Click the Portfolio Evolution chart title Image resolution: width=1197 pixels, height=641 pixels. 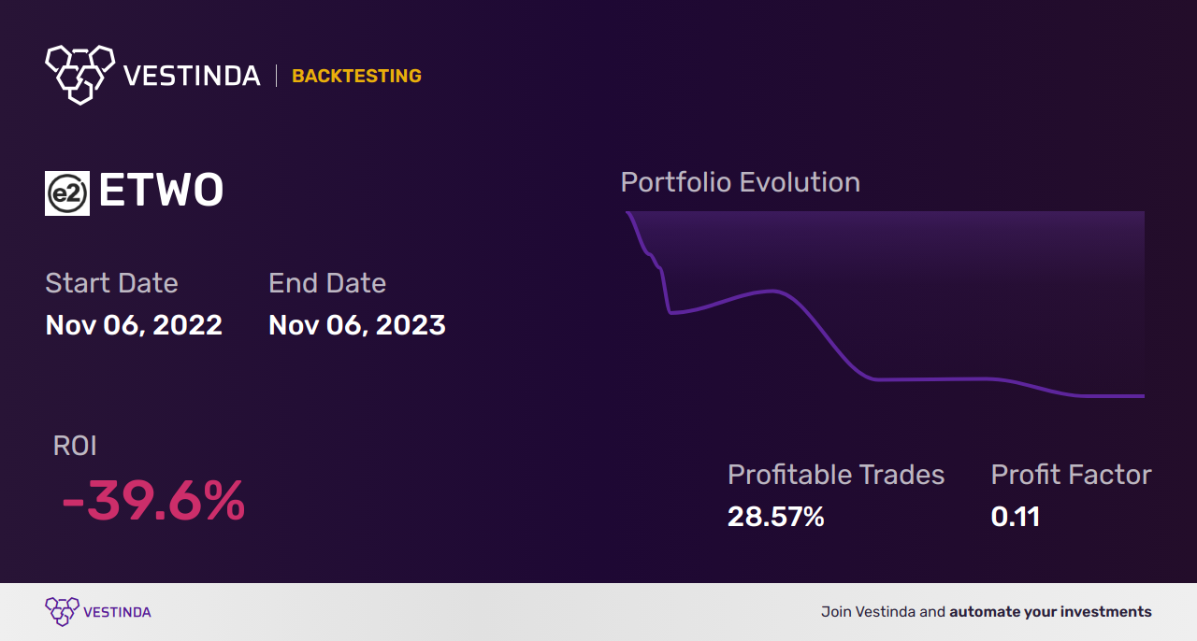[741, 182]
